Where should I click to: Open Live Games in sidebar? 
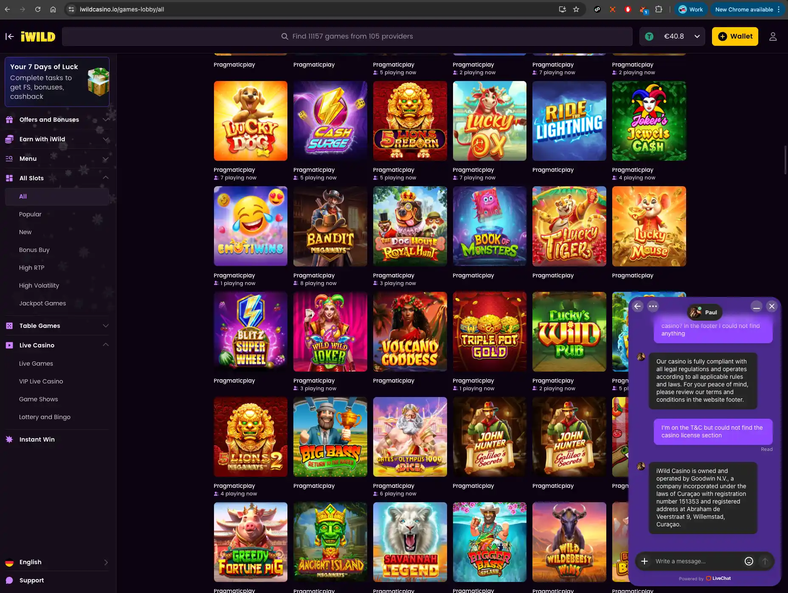pyautogui.click(x=36, y=364)
